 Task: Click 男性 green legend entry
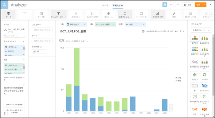click(x=178, y=81)
